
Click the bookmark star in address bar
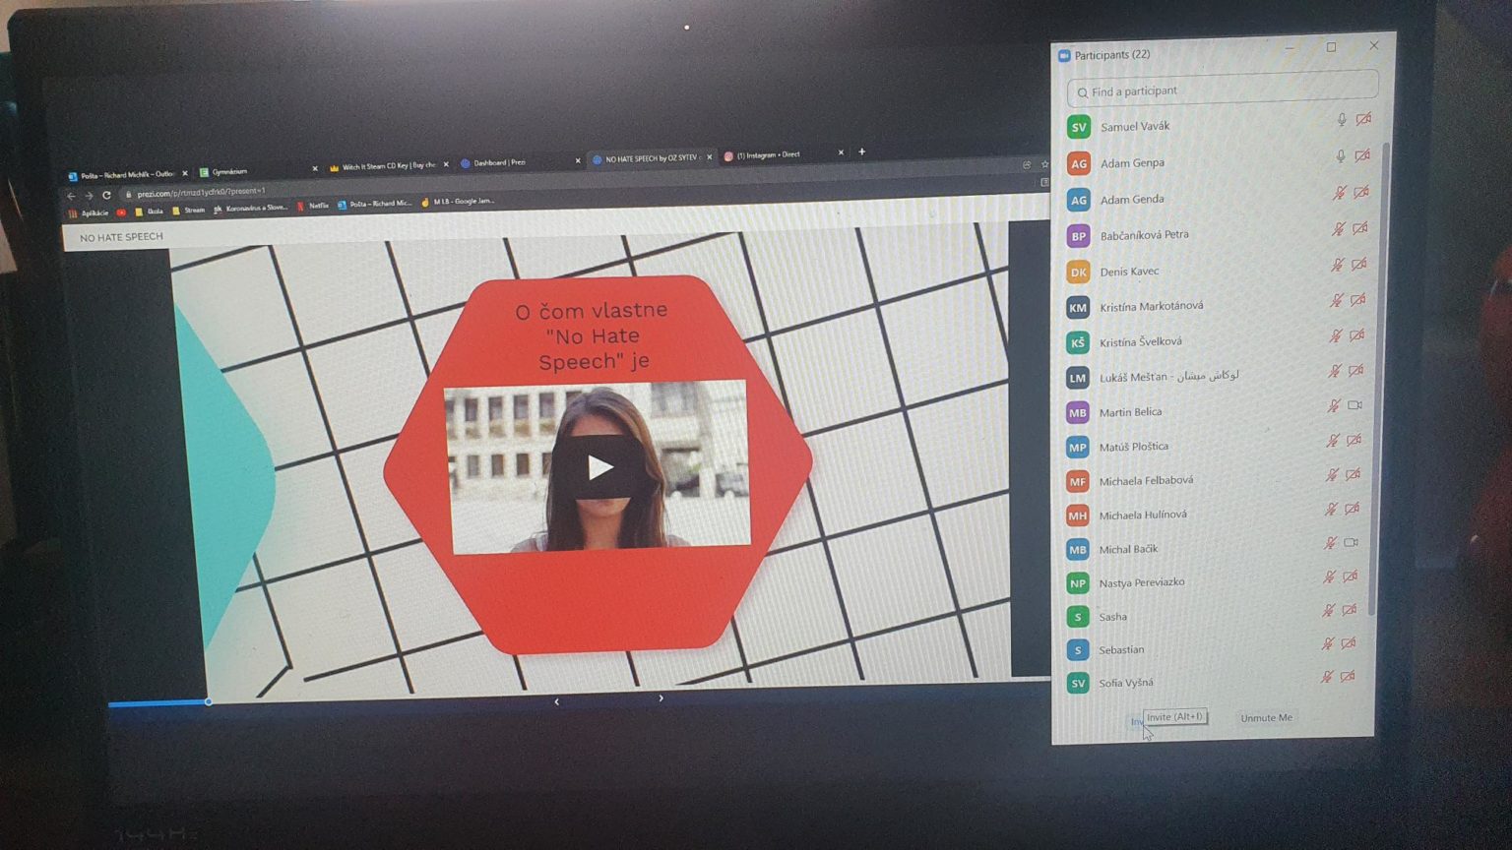pos(1044,164)
